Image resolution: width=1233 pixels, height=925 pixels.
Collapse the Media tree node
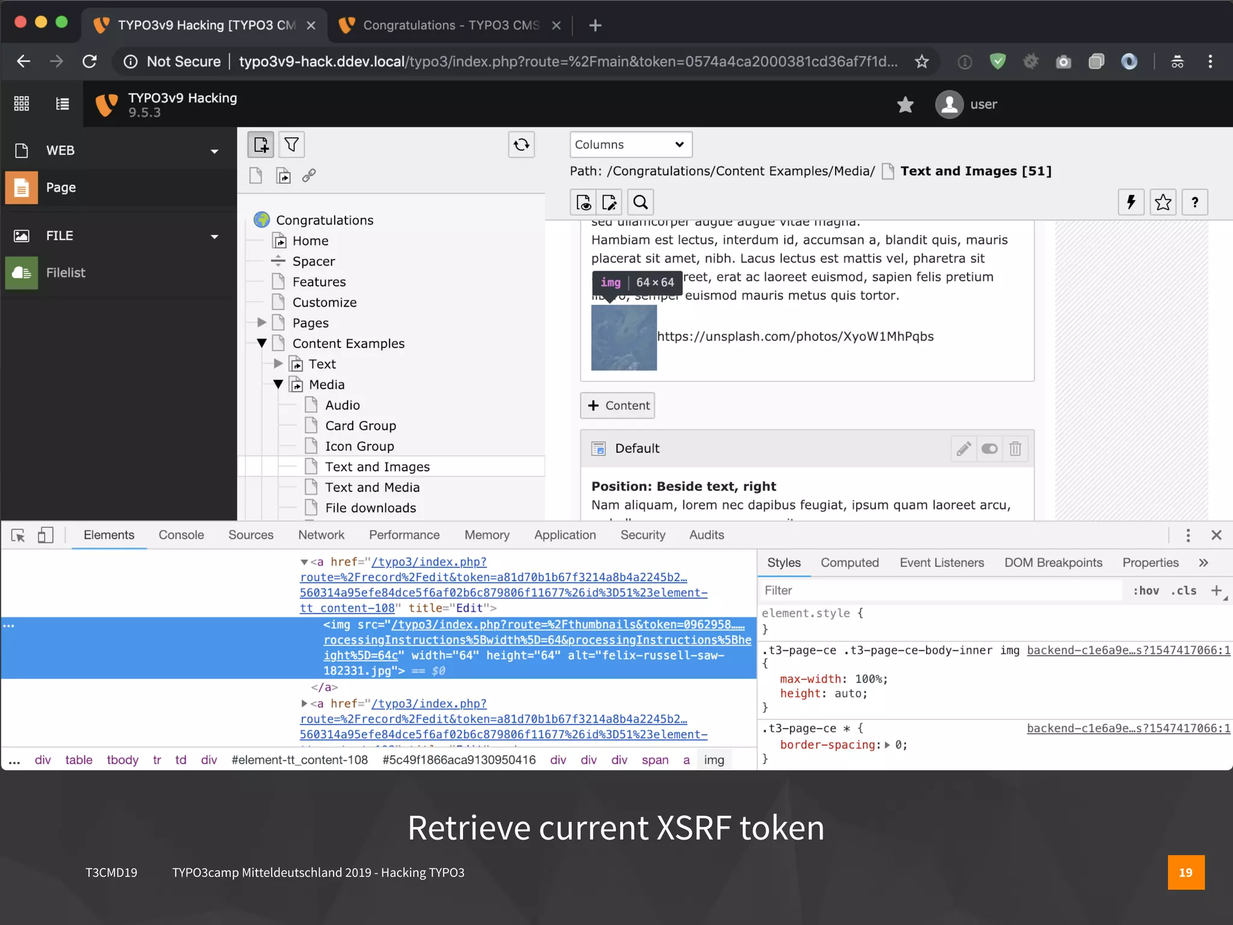(278, 384)
